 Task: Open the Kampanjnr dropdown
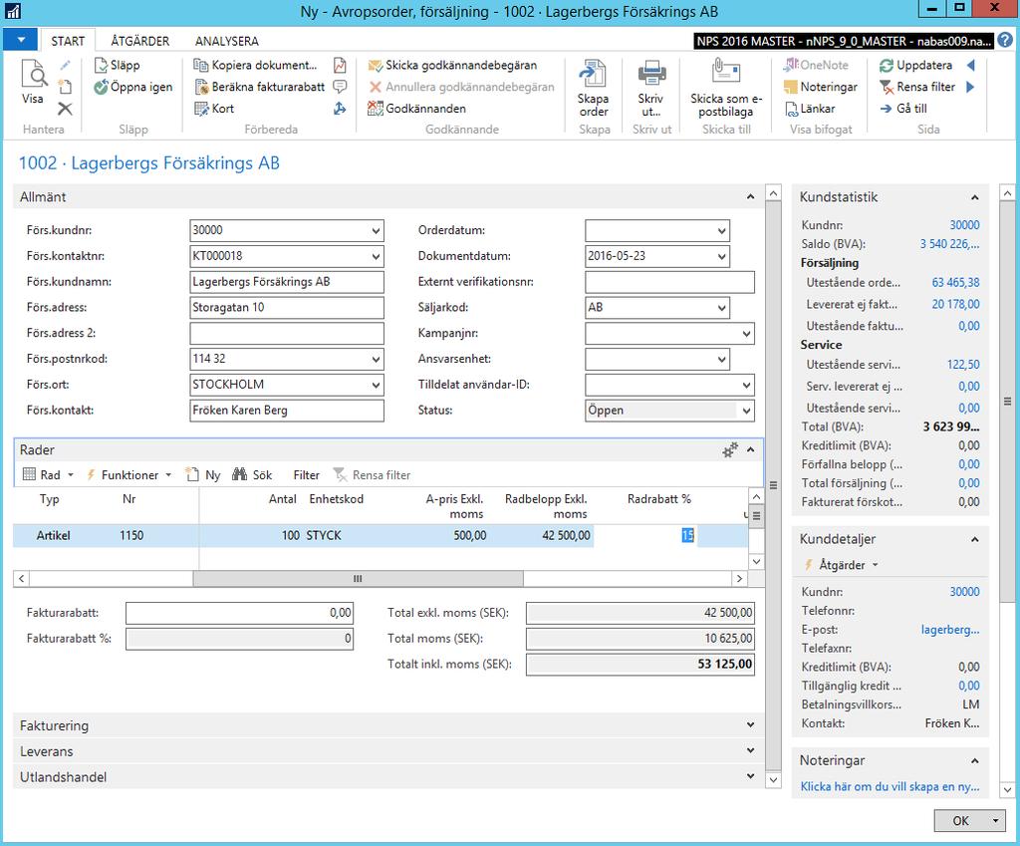[746, 334]
